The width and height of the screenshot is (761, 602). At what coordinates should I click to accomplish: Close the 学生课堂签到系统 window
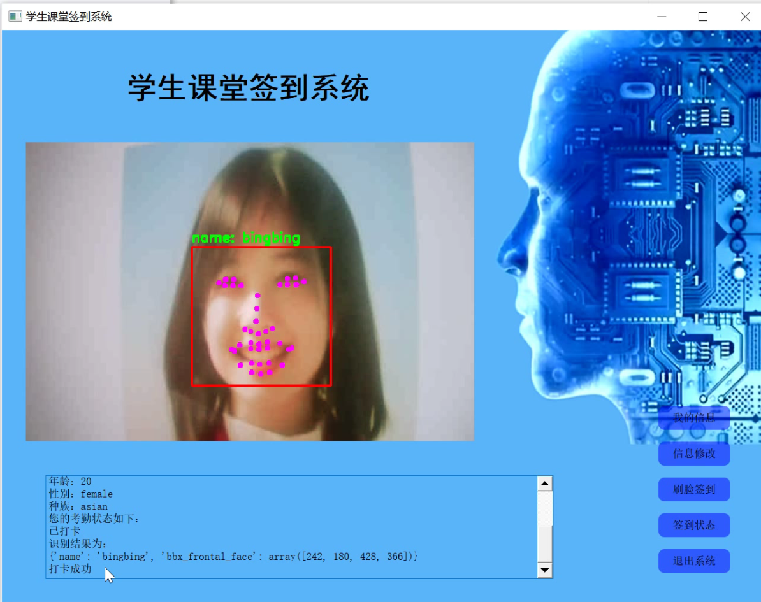coord(745,17)
